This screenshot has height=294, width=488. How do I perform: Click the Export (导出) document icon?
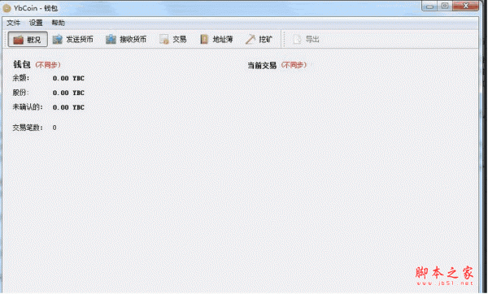click(297, 40)
